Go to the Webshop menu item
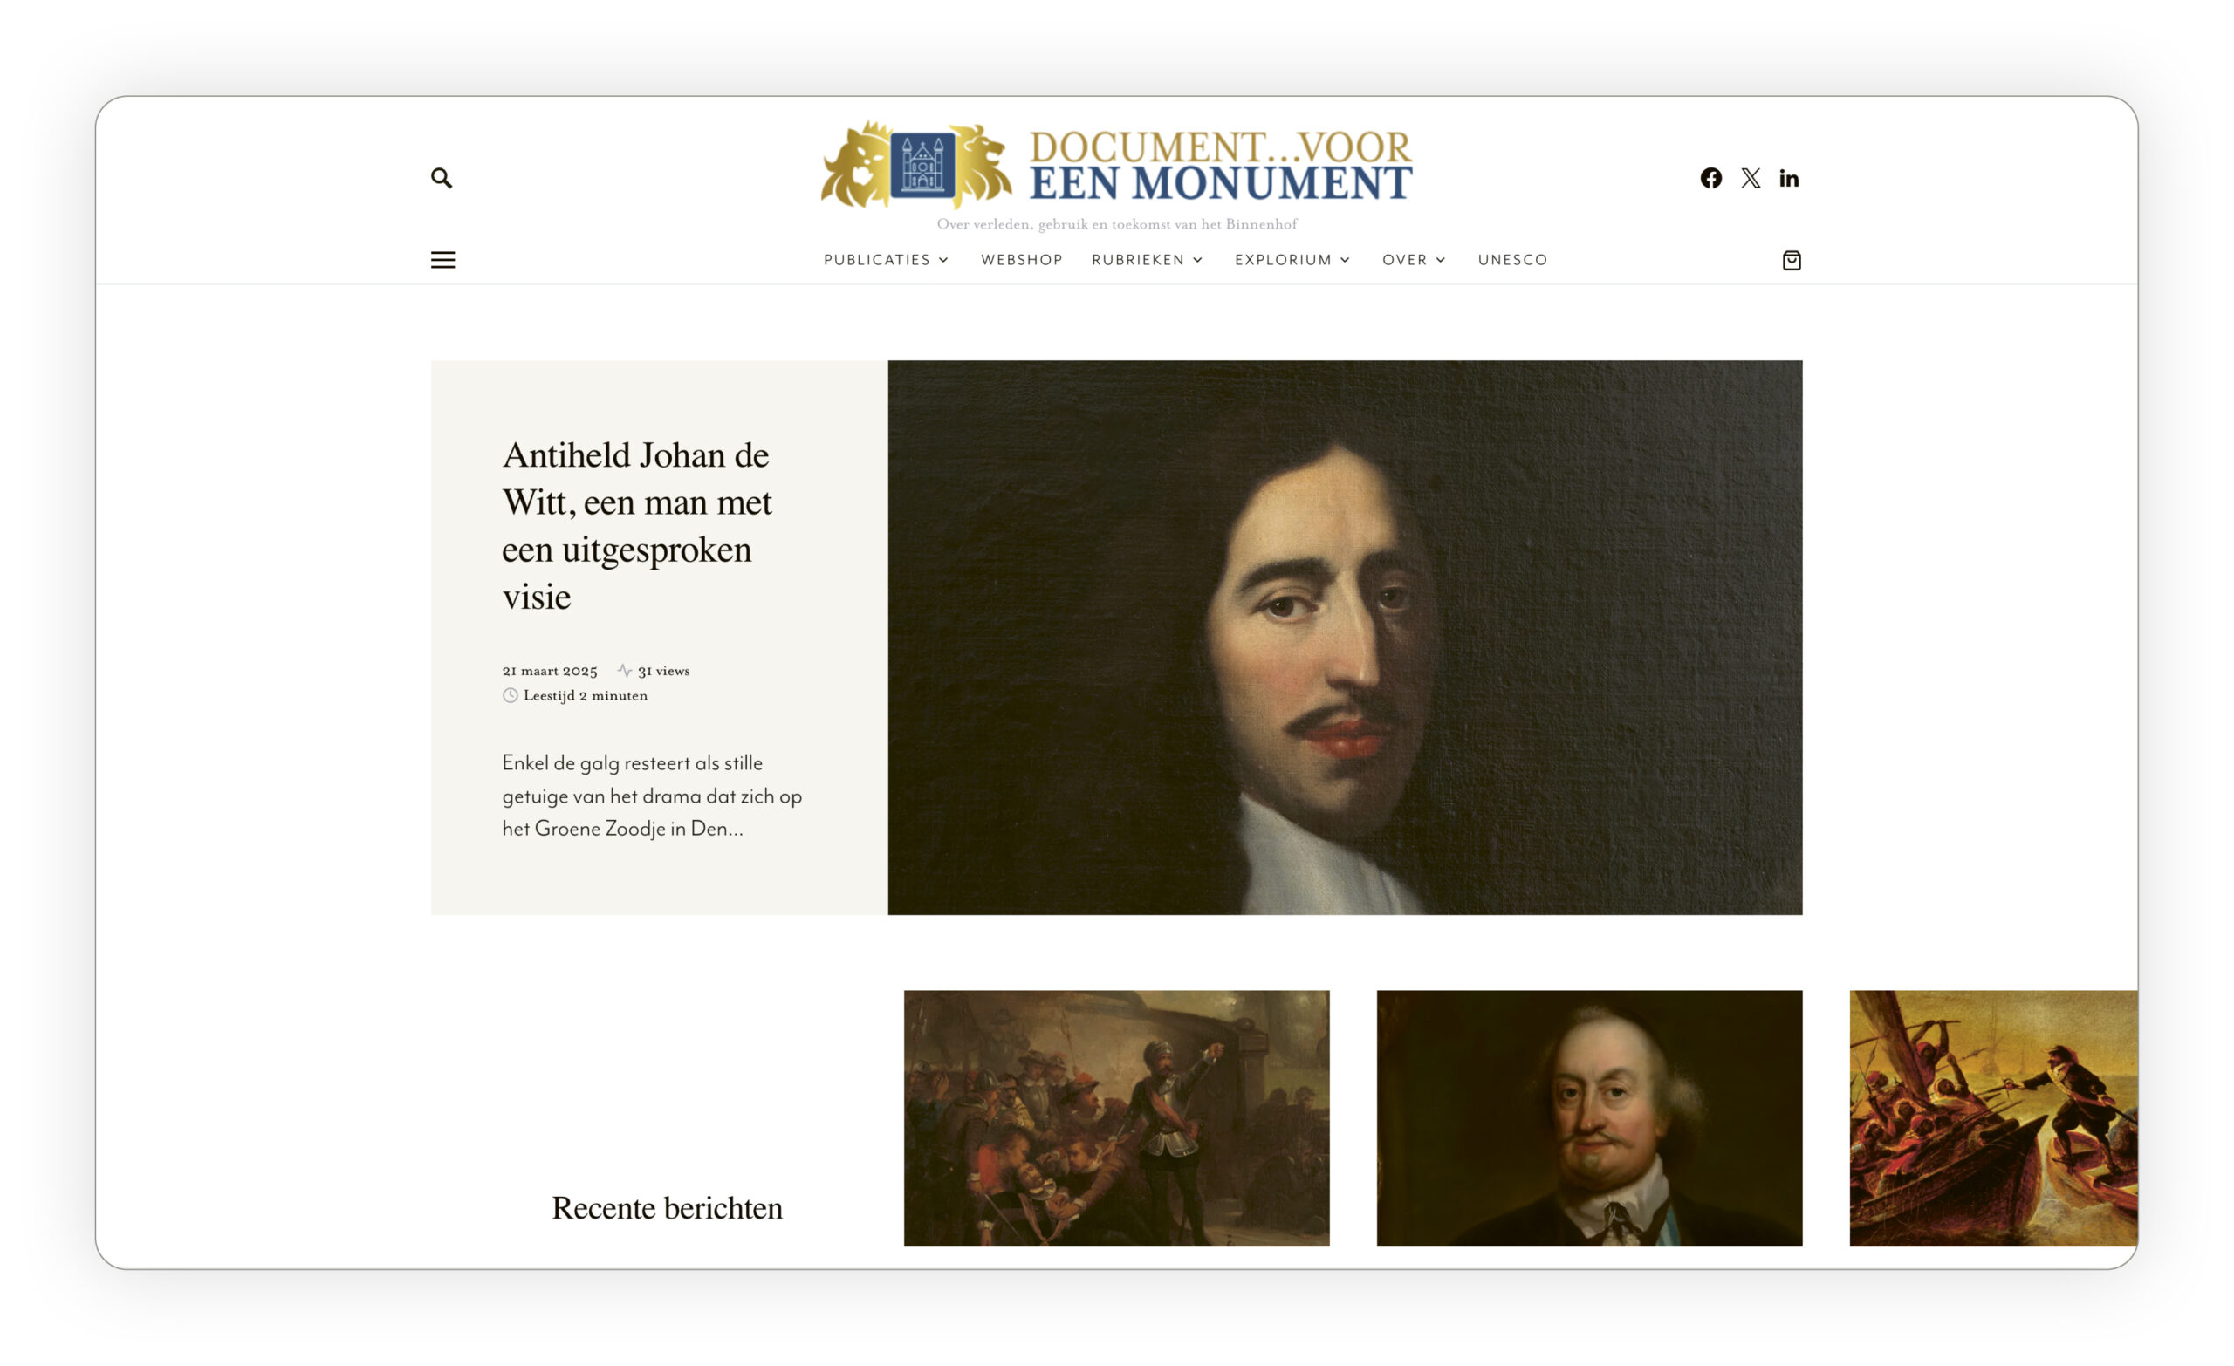 point(1022,260)
